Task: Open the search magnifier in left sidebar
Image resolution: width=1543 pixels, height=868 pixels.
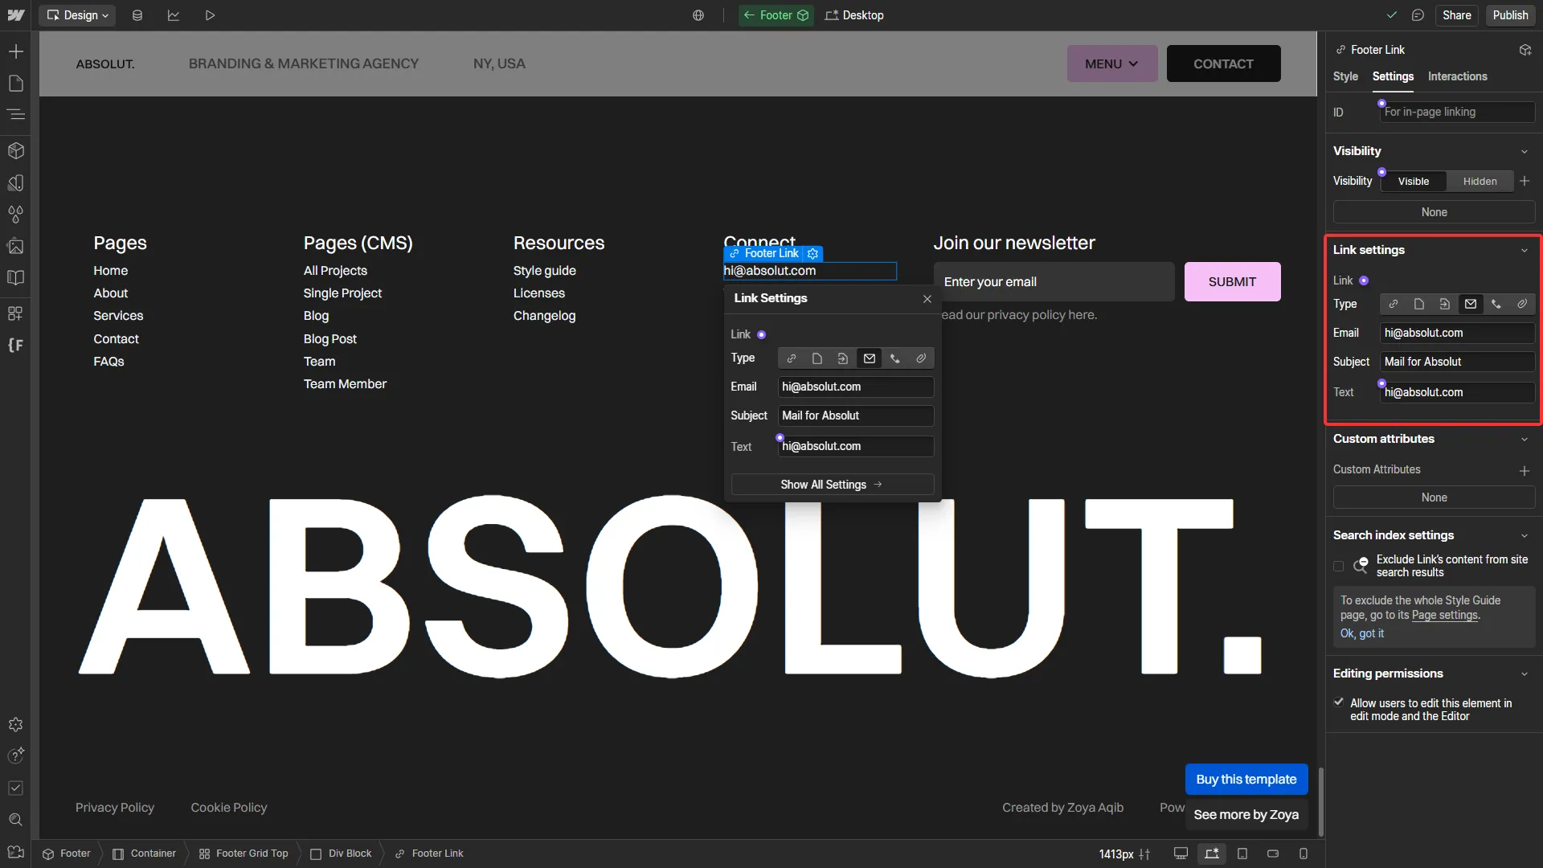Action: [15, 820]
